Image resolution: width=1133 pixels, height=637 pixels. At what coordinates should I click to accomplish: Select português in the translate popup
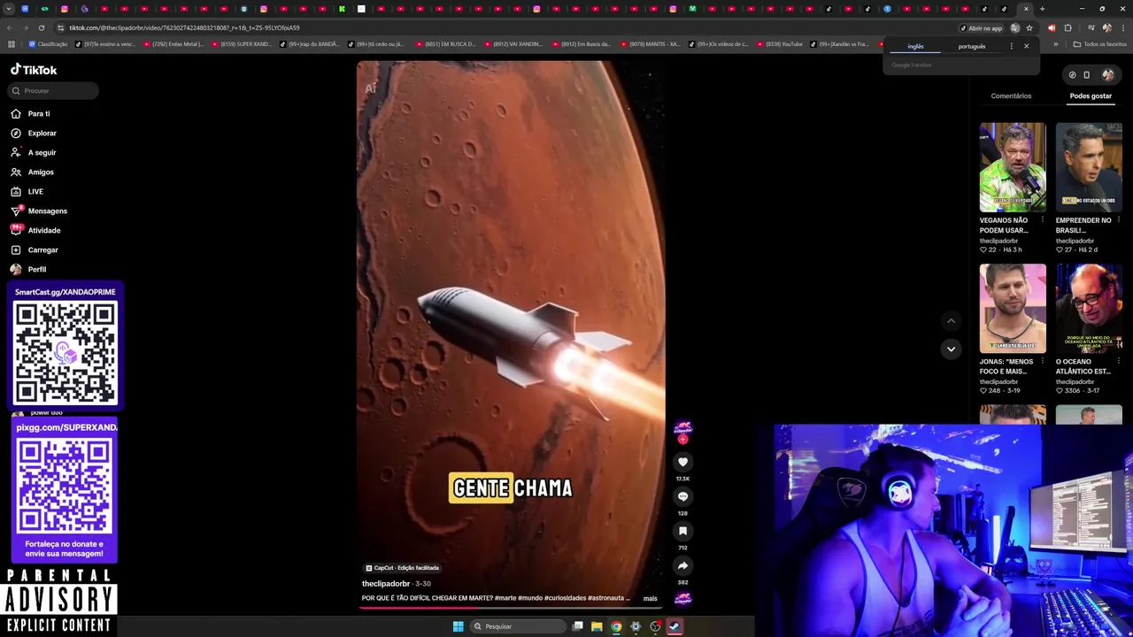[971, 46]
